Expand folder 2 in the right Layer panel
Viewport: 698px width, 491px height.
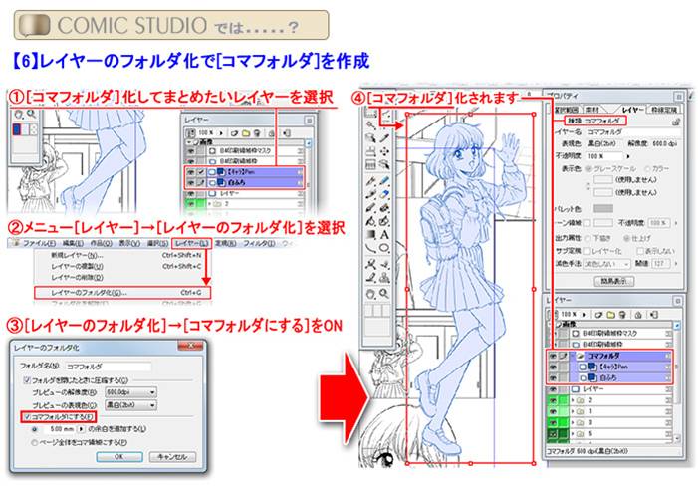click(573, 400)
